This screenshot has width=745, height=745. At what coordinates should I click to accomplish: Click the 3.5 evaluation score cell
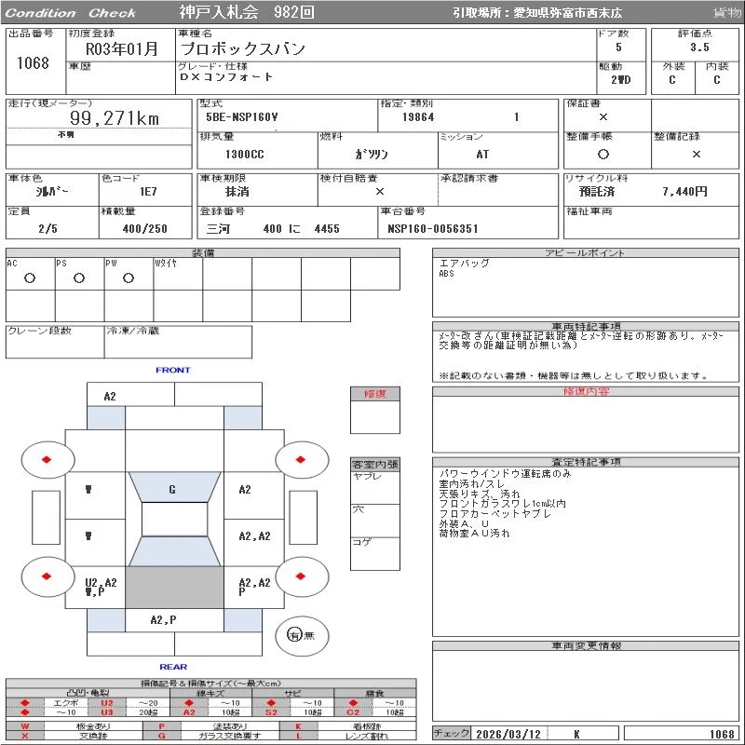pos(698,47)
